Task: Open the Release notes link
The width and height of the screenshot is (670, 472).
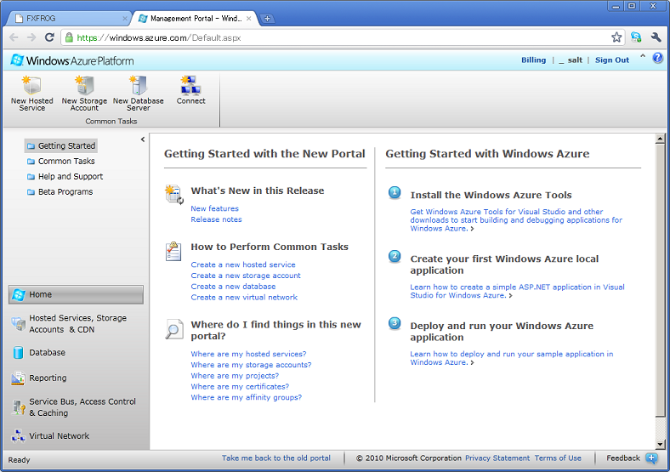Action: 216,219
